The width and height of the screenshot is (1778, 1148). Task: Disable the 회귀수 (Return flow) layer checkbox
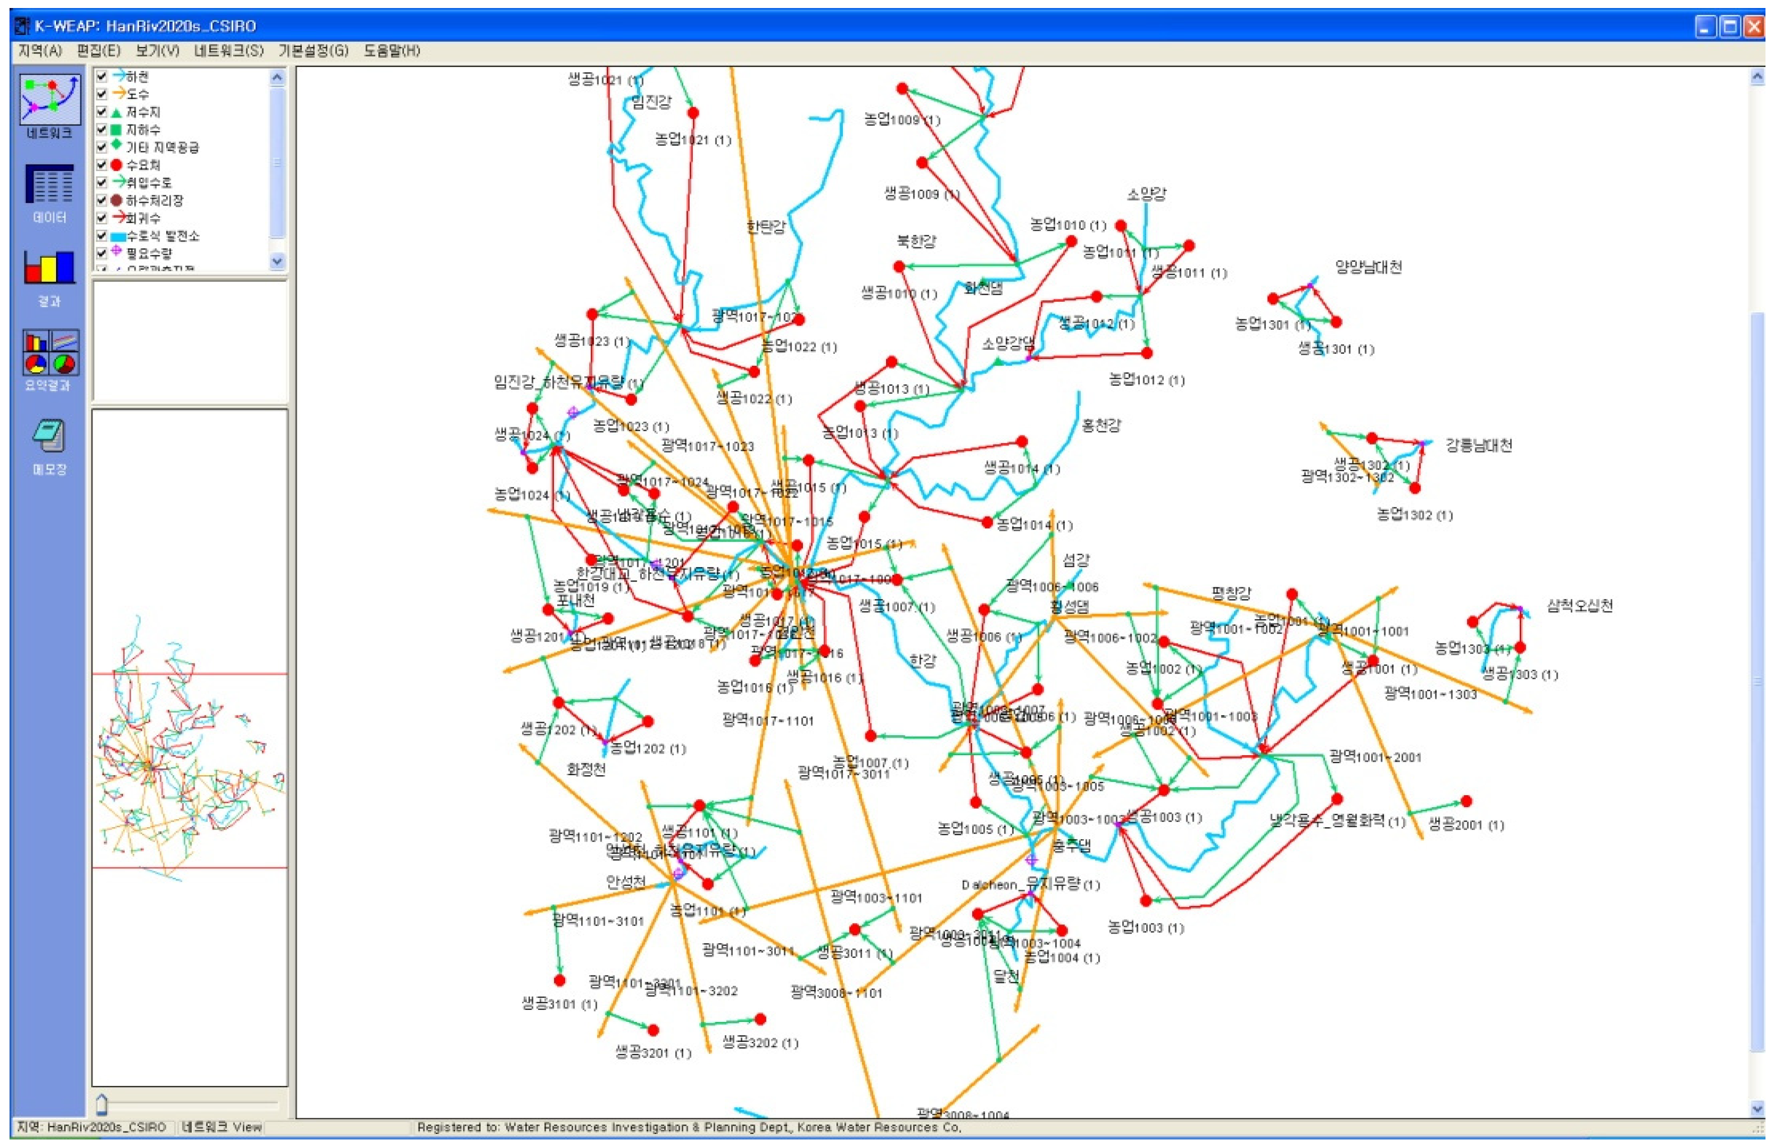(102, 218)
